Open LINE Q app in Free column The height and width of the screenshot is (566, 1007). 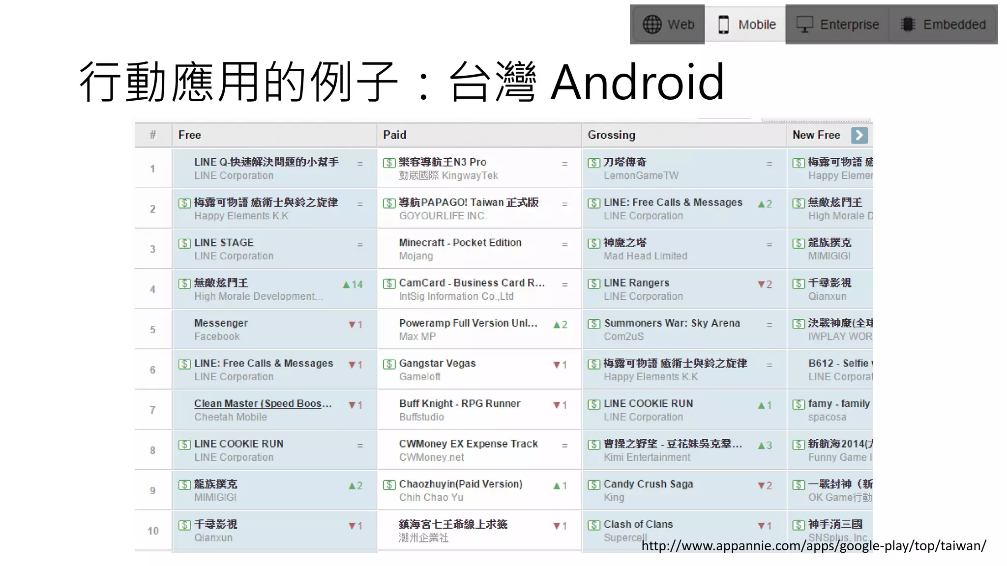click(x=267, y=162)
